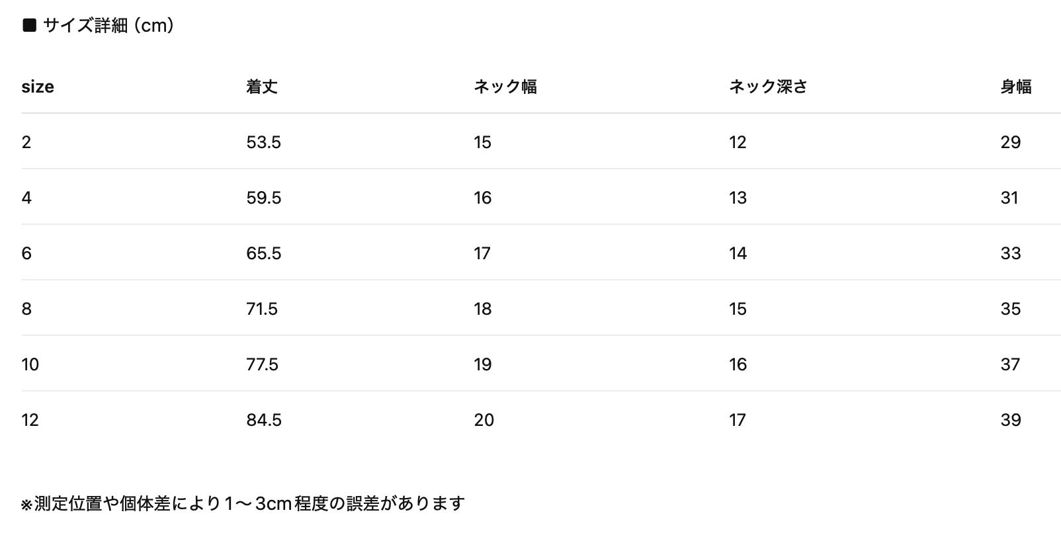This screenshot has width=1061, height=537.
Task: Click the black square bullet icon
Action: pyautogui.click(x=29, y=26)
